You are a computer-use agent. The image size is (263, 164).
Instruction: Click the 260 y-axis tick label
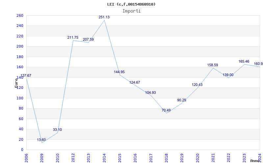pos(20,15)
